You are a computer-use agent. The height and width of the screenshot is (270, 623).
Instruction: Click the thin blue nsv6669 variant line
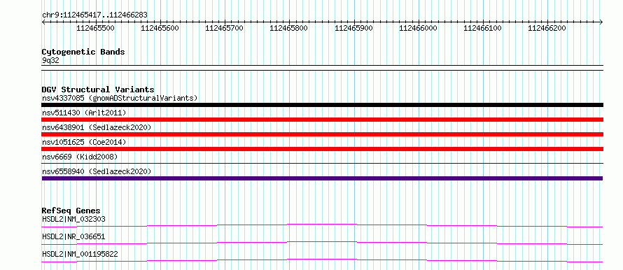(x=323, y=163)
